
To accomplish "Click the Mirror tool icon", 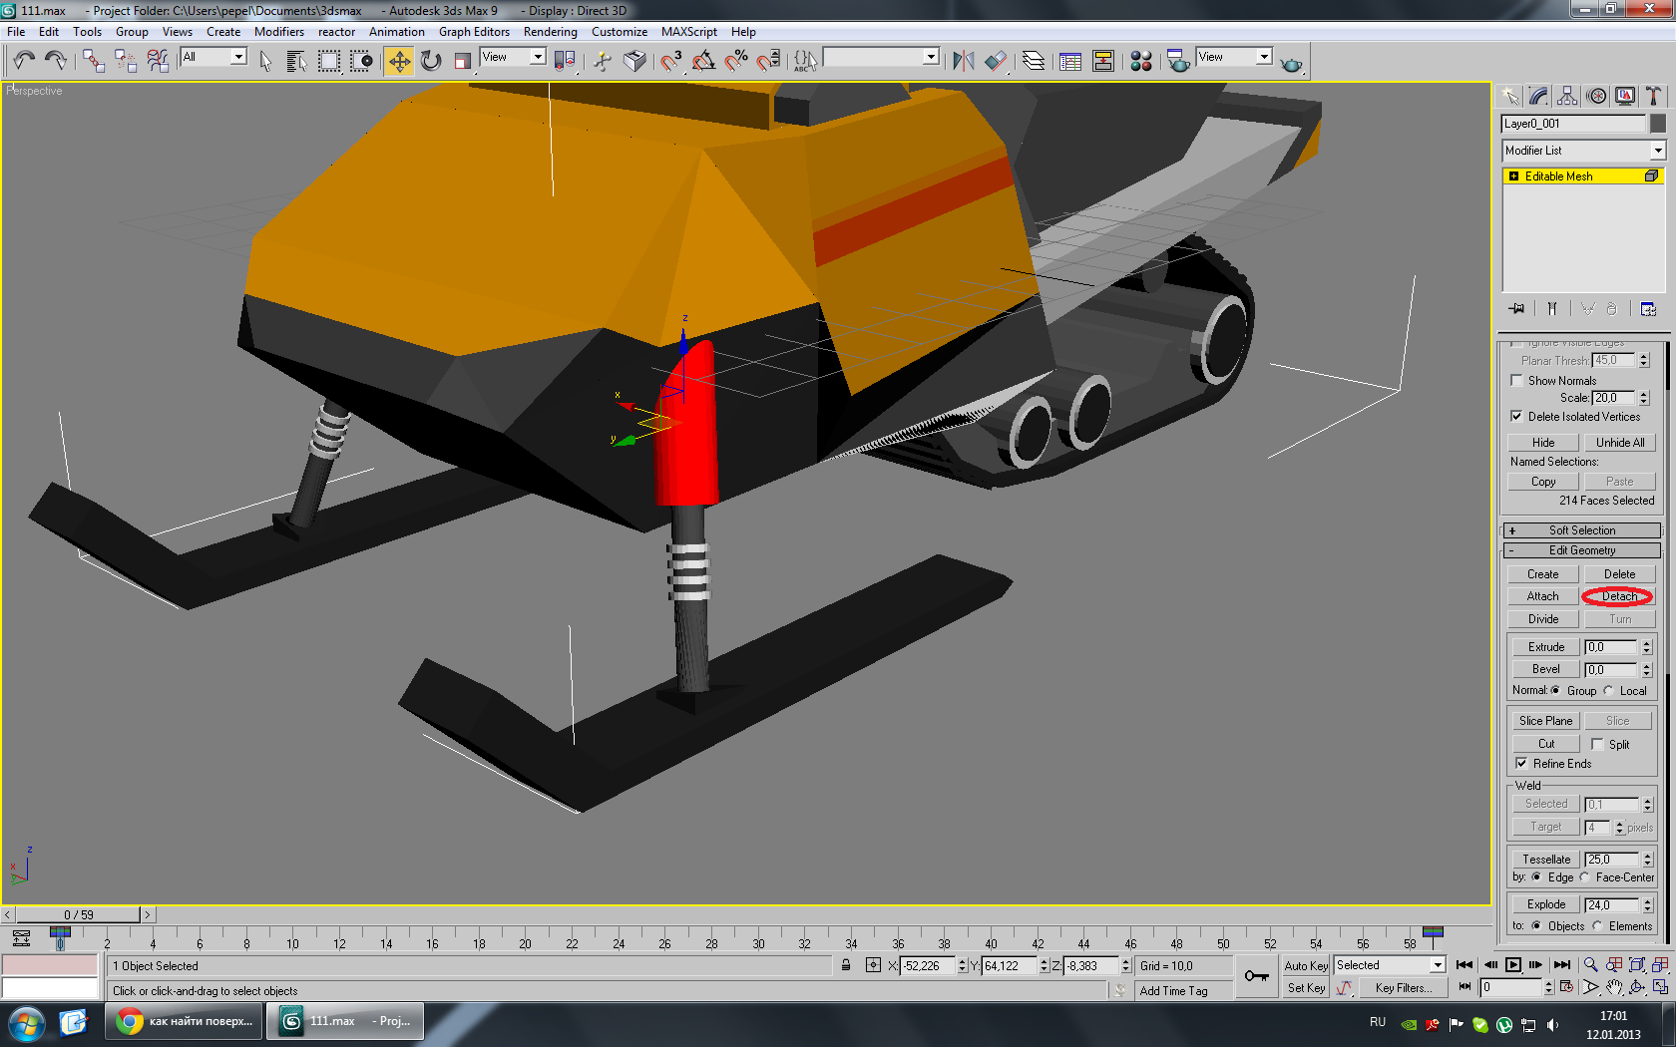I will pyautogui.click(x=963, y=62).
